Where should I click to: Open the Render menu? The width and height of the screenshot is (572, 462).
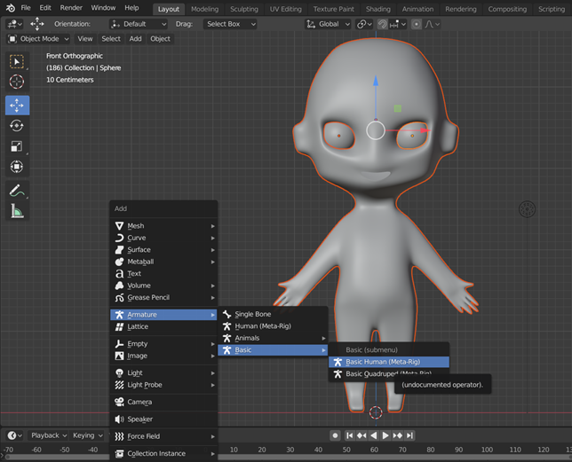click(x=71, y=8)
